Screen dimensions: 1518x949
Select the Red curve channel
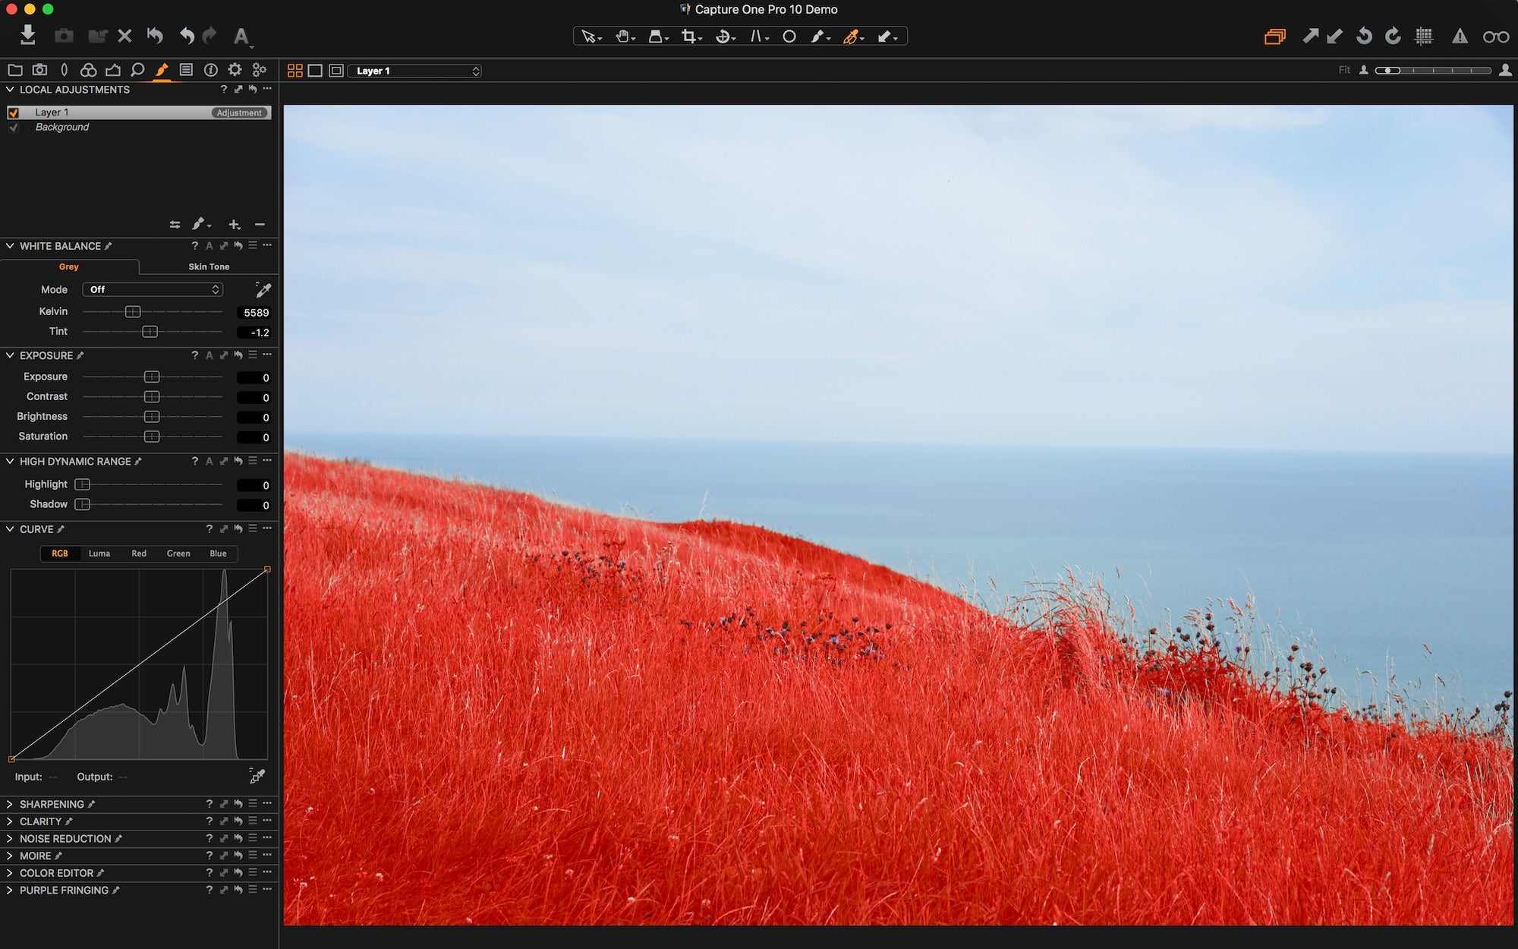[139, 553]
